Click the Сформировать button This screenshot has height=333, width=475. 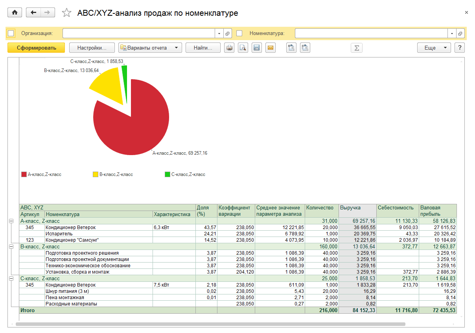36,48
